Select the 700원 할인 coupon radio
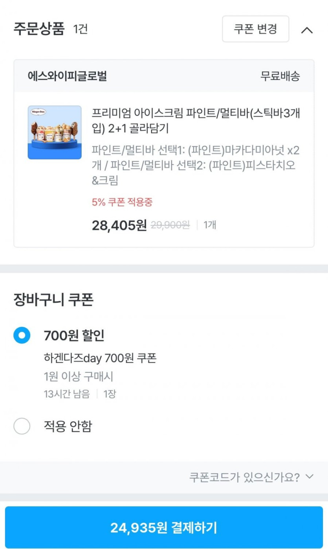This screenshot has height=549, width=328. 22,335
